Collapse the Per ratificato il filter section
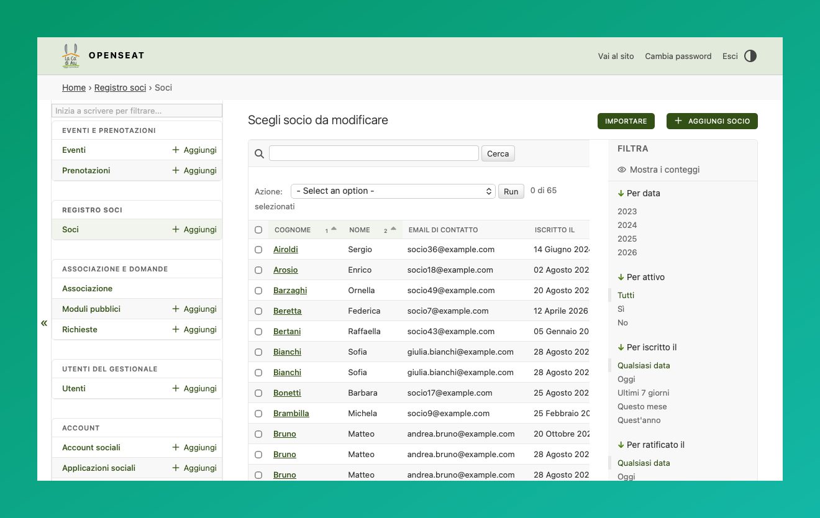This screenshot has height=518, width=820. 651,445
